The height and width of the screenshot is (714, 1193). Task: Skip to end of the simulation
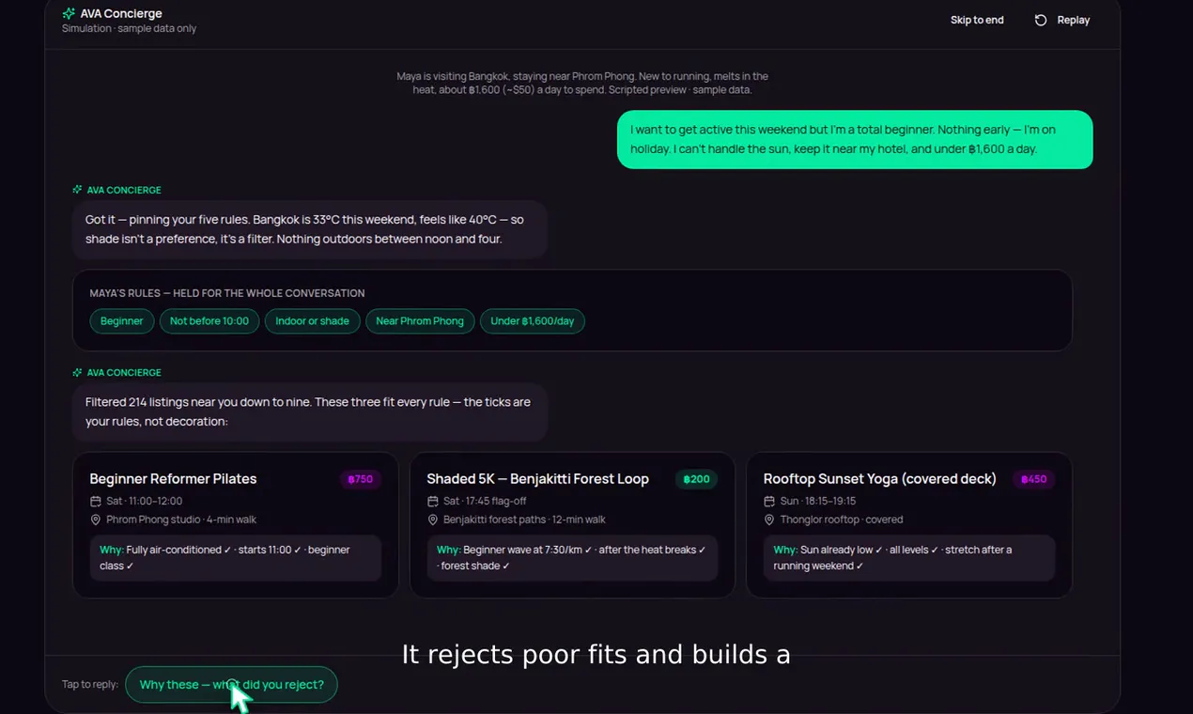977,20
